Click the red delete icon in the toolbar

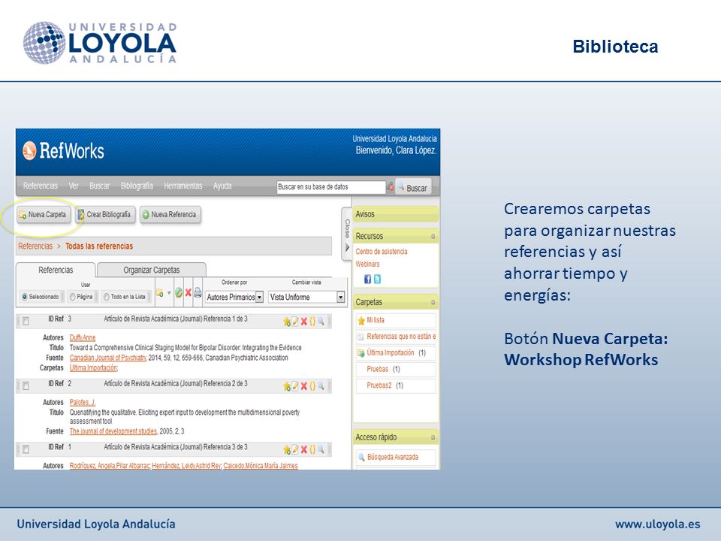coord(188,293)
